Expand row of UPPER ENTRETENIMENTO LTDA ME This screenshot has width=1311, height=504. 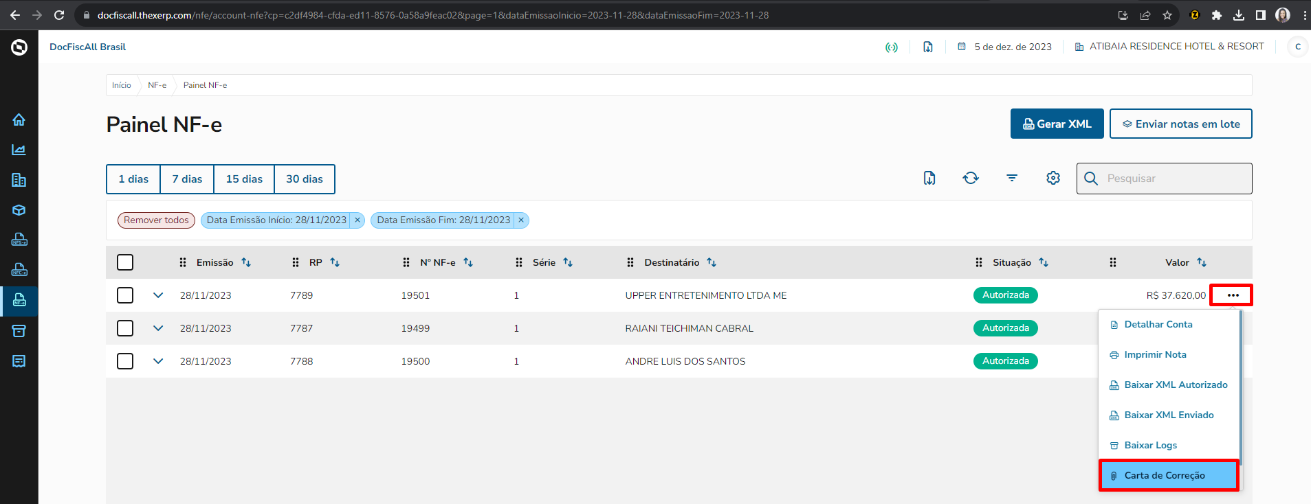[x=158, y=295]
